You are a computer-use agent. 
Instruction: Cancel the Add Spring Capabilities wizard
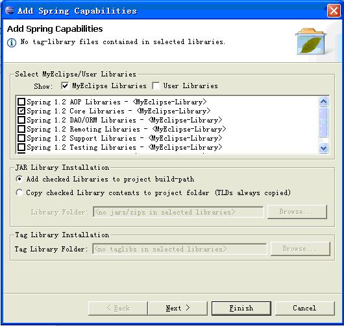point(305,309)
